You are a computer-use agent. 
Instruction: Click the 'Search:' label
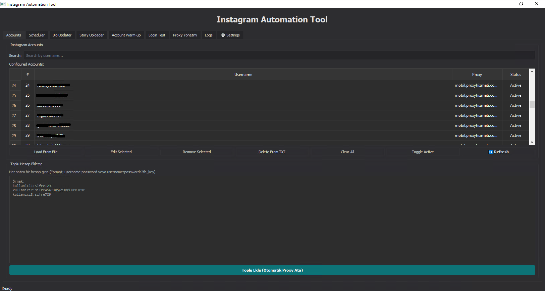[x=15, y=56]
